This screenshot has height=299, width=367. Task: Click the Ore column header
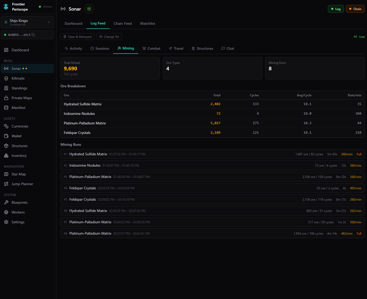[66, 95]
